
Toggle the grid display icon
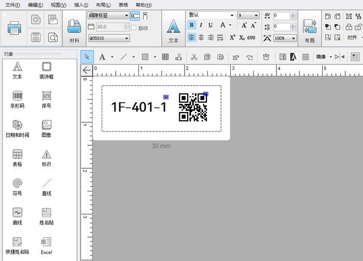[x=305, y=57]
